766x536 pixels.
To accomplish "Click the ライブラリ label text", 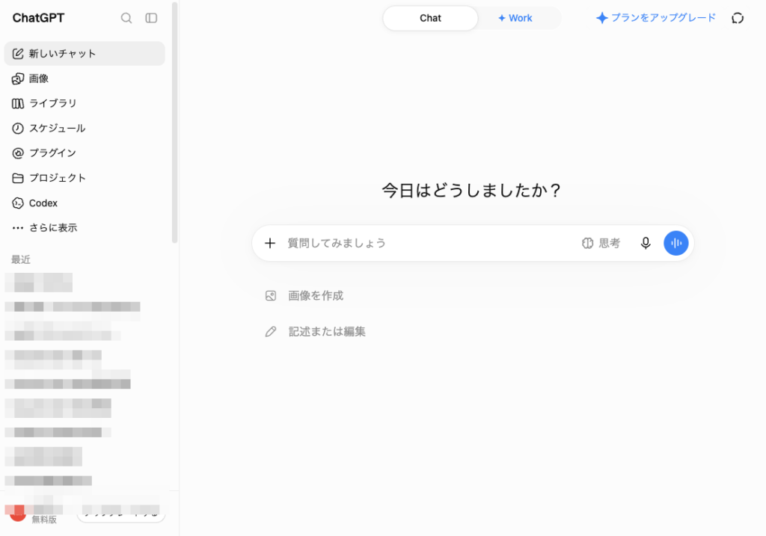I will point(53,103).
